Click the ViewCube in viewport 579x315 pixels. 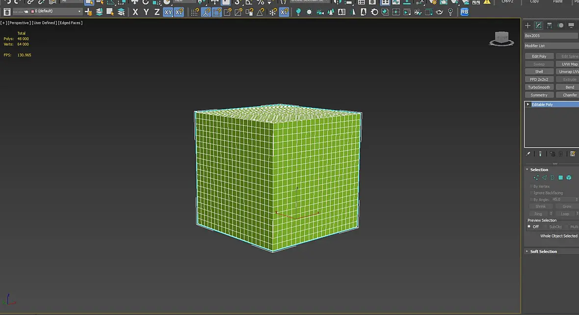click(501, 38)
